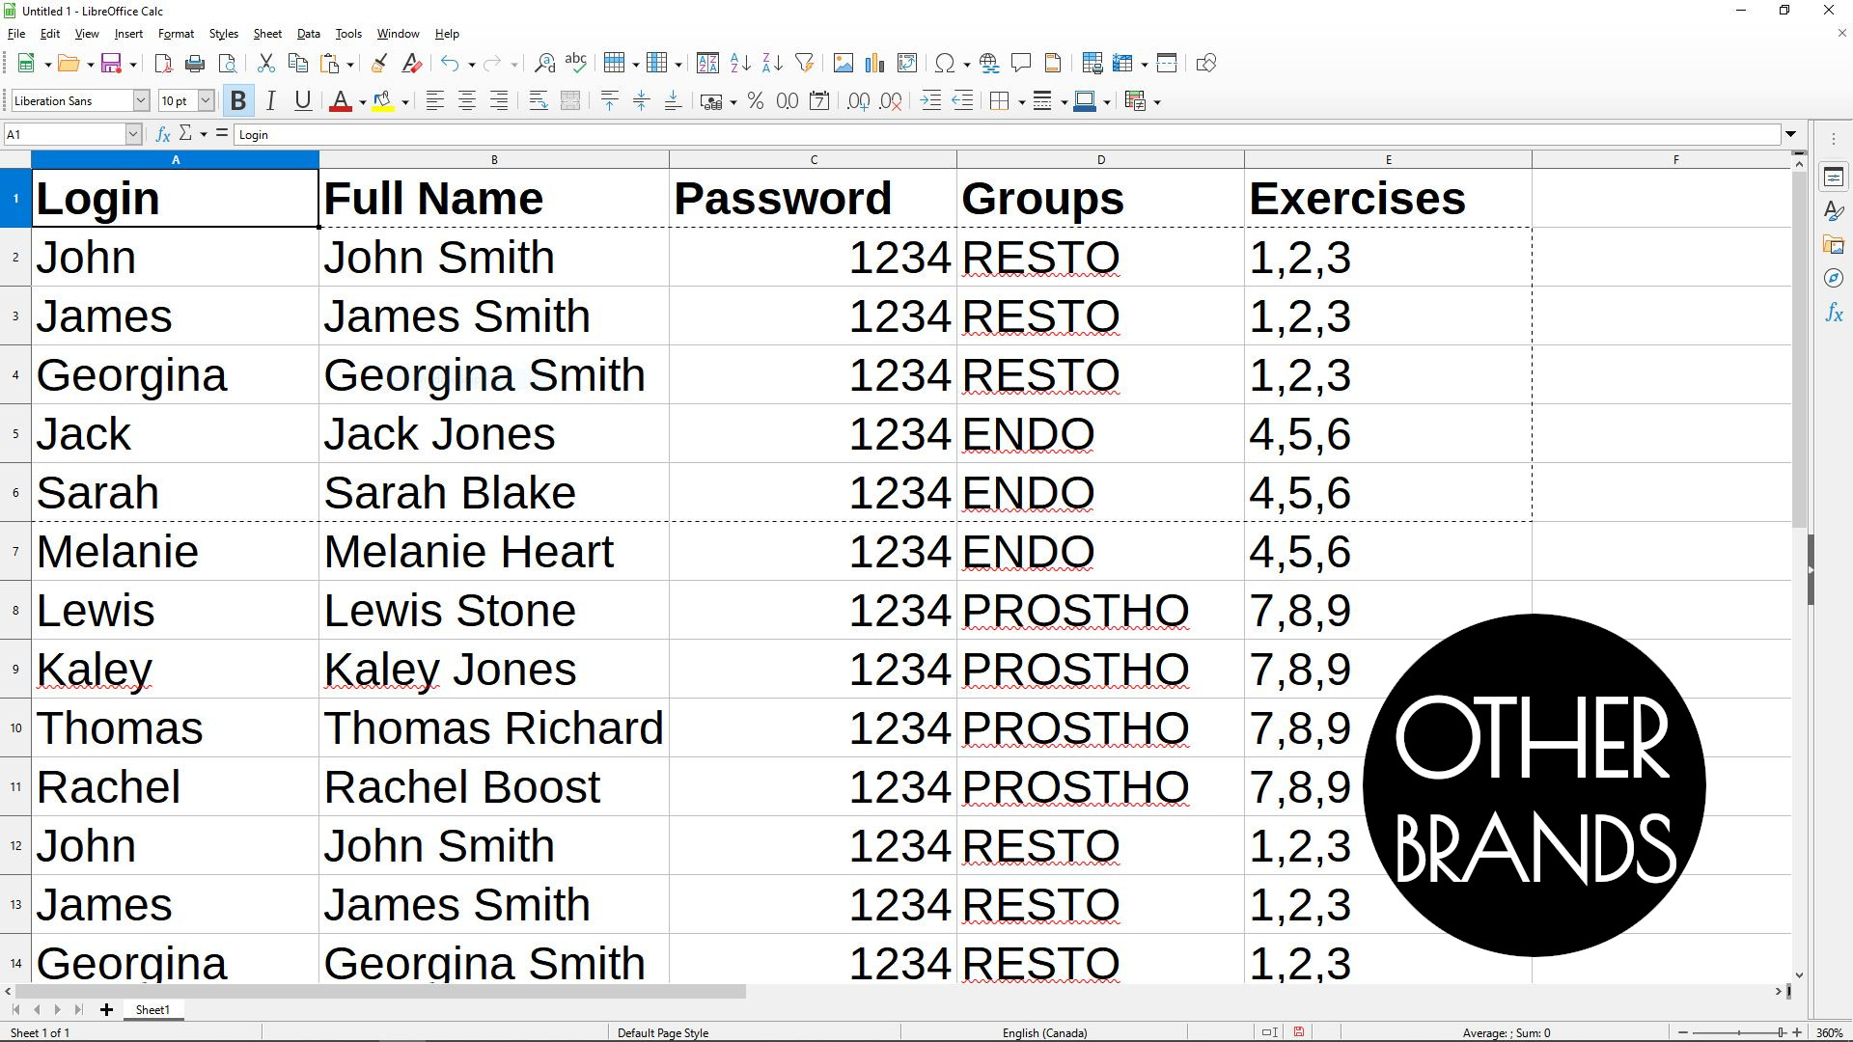Toggle Align Left
Screen dimensions: 1853x1042
[x=435, y=101]
